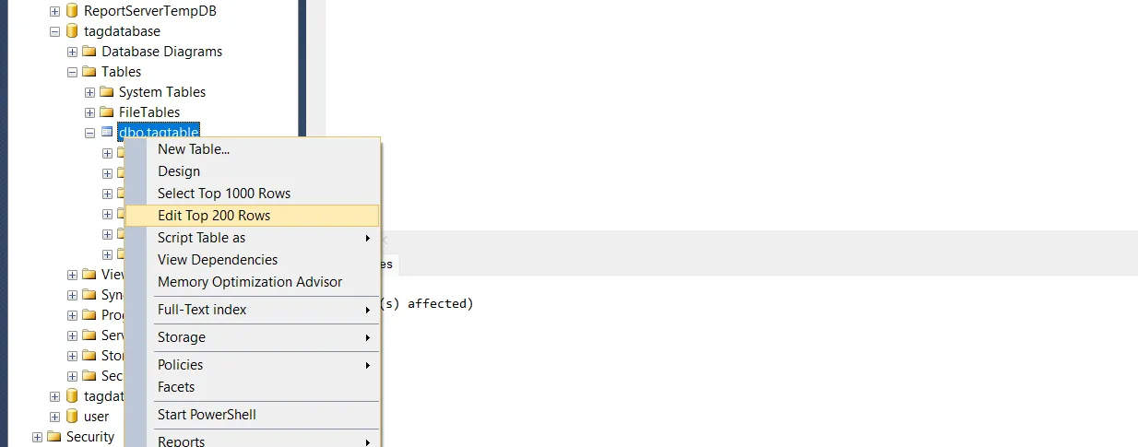Open Design from the context menu
The width and height of the screenshot is (1138, 447).
[179, 171]
